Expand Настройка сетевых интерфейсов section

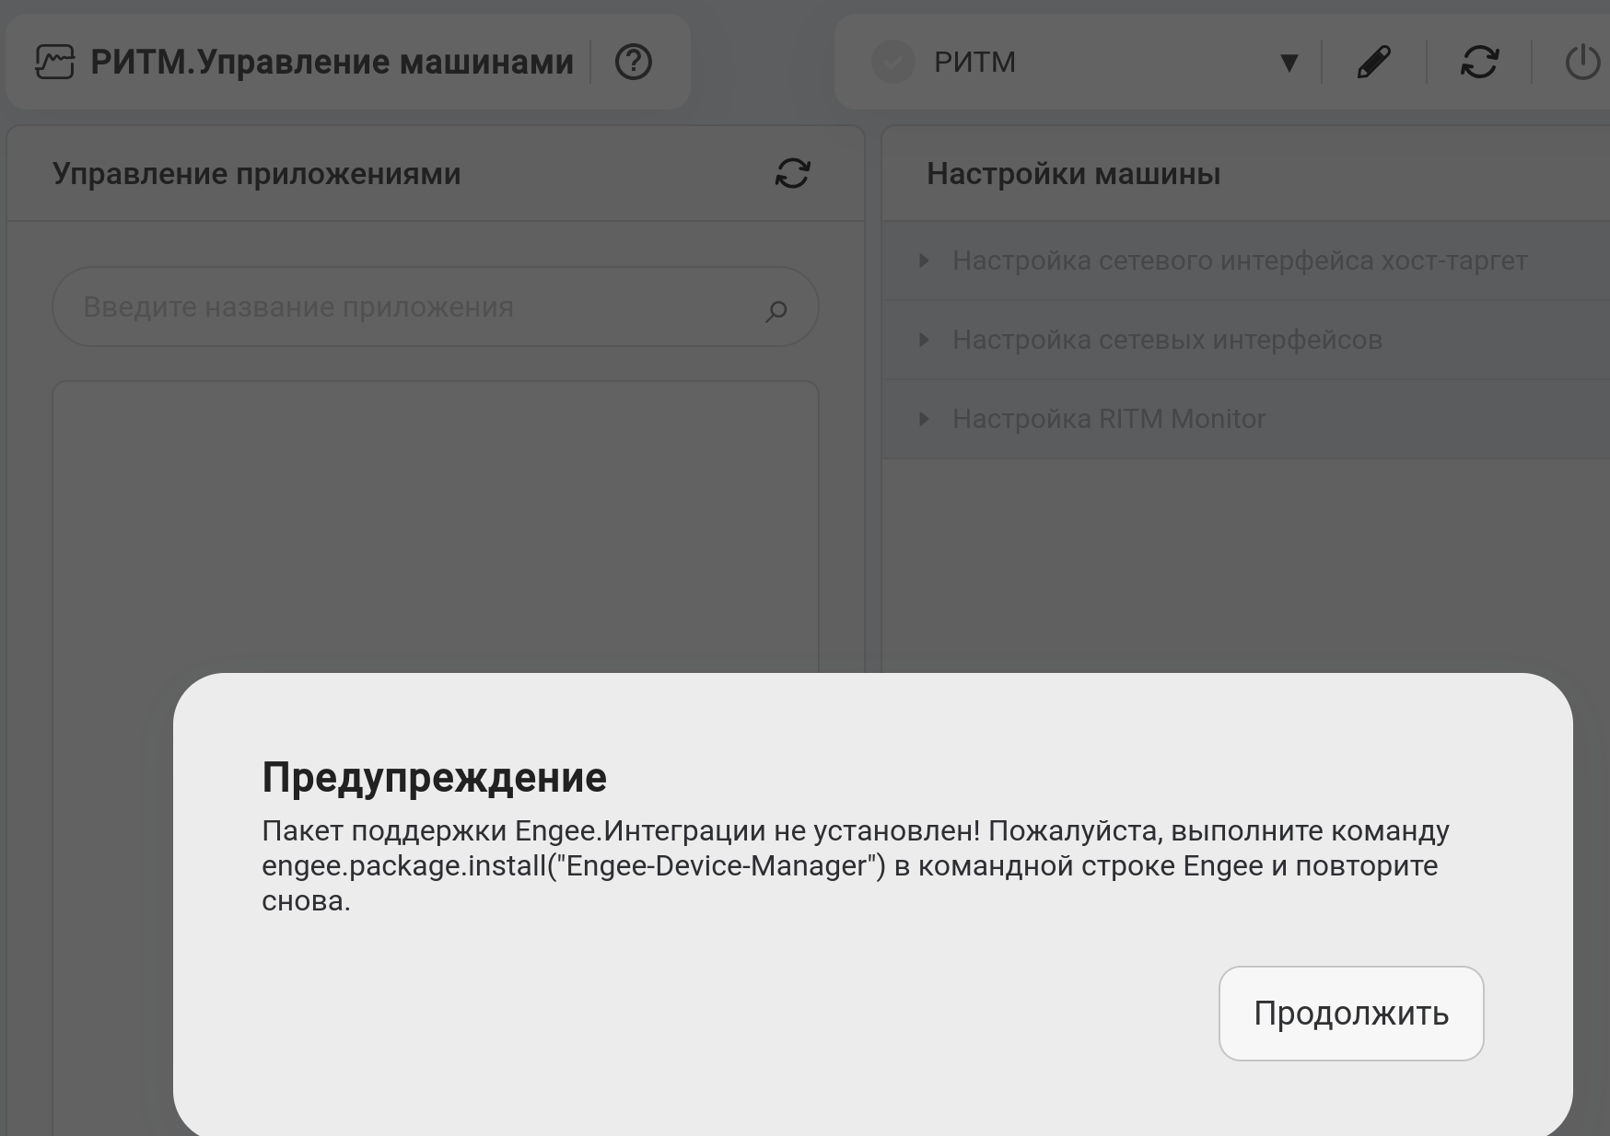click(1246, 340)
